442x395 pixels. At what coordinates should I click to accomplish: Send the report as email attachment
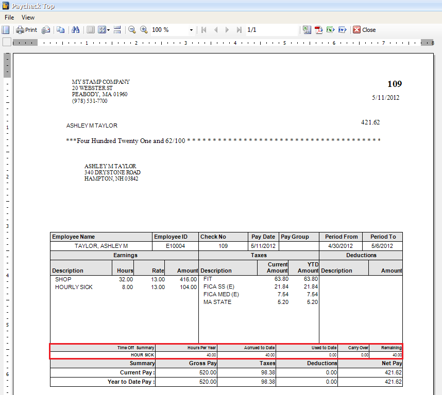click(46, 30)
